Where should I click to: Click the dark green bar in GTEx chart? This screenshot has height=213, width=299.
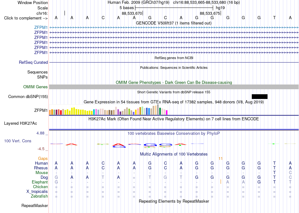coord(160,111)
